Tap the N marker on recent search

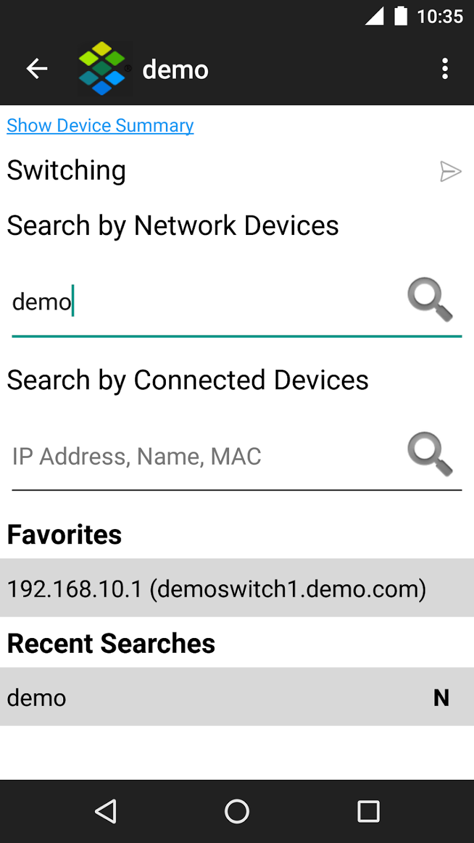tap(441, 698)
